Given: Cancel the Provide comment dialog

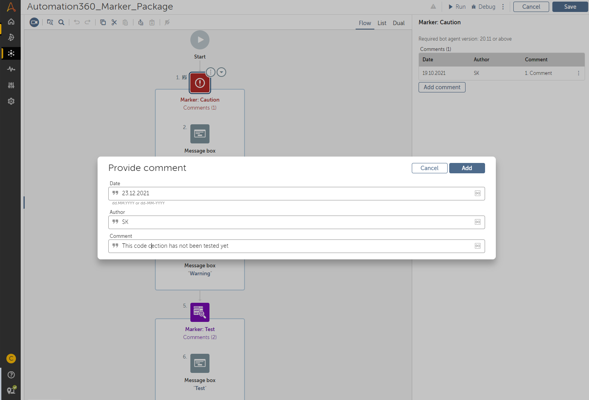Looking at the screenshot, I should pyautogui.click(x=429, y=168).
